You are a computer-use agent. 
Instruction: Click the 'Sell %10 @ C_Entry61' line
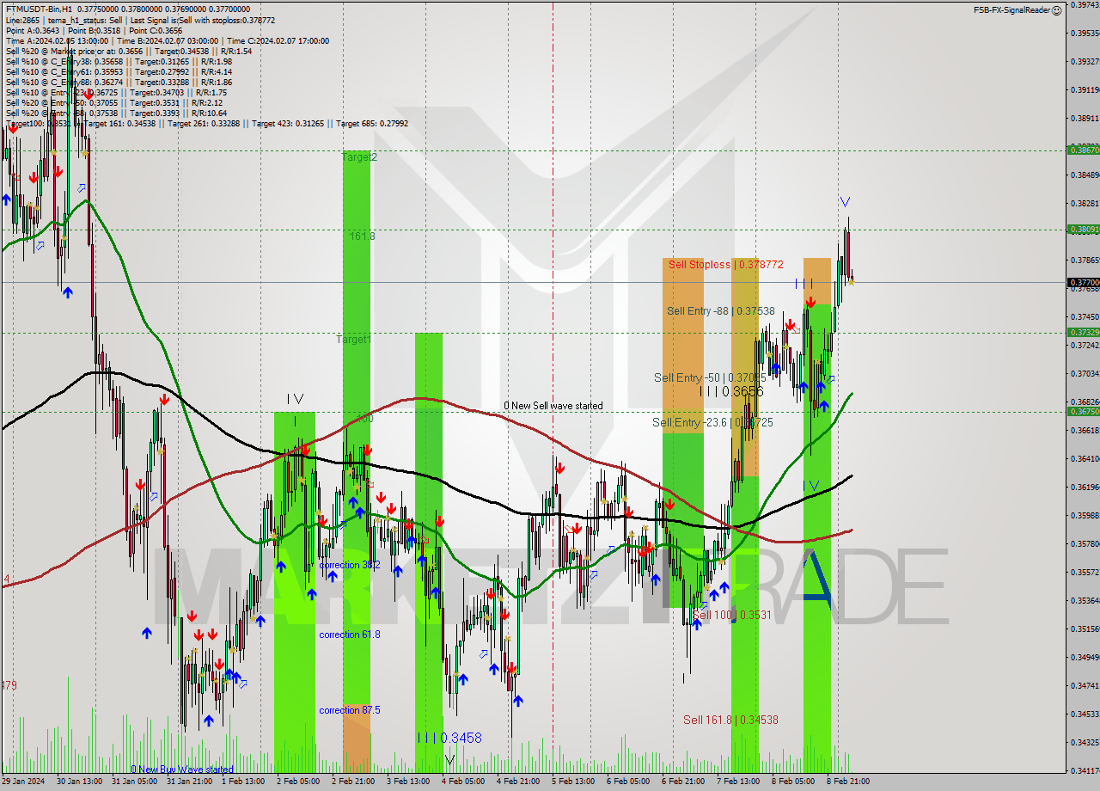(119, 71)
